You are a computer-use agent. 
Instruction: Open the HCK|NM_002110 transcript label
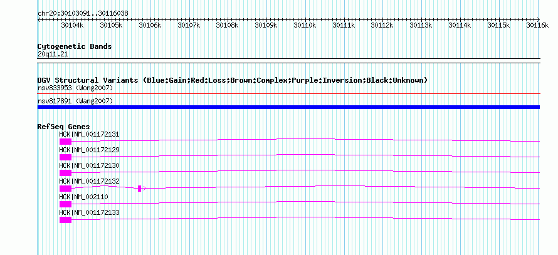coord(83,197)
